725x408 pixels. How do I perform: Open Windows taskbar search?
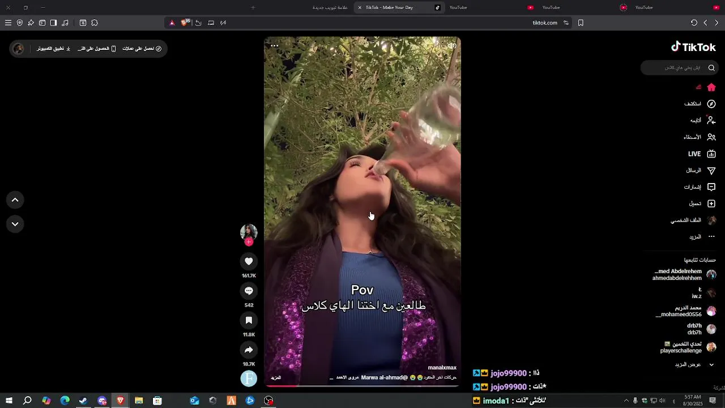coord(27,401)
